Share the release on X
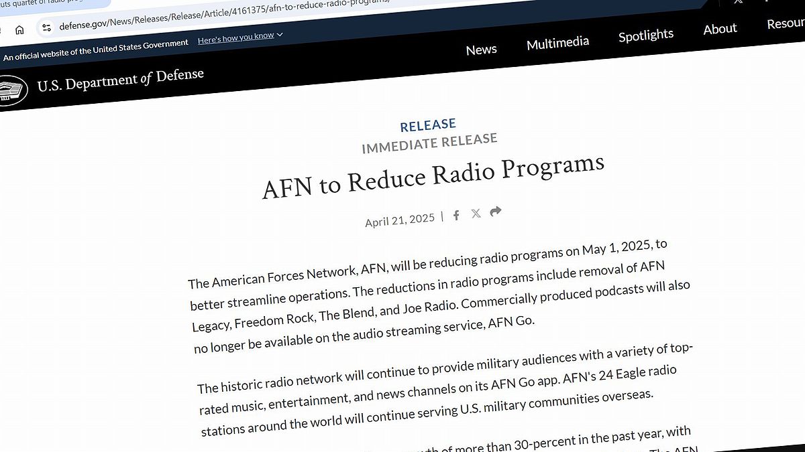The height and width of the screenshot is (452, 805). click(476, 214)
